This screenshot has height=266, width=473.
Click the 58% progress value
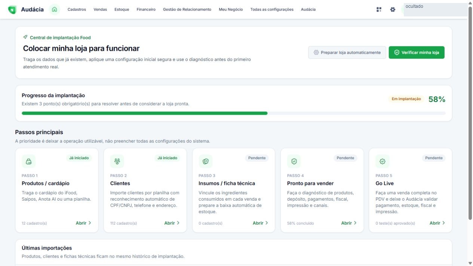pyautogui.click(x=437, y=99)
